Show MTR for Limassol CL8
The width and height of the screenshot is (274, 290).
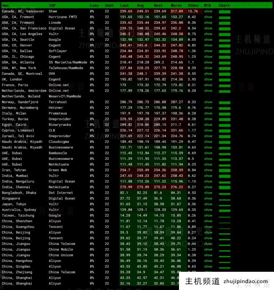tap(208, 130)
